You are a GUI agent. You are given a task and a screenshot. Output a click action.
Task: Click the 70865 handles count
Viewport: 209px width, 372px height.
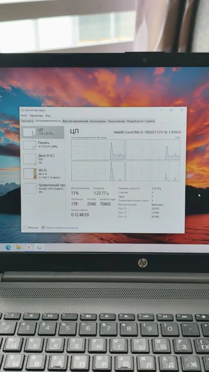(105, 204)
